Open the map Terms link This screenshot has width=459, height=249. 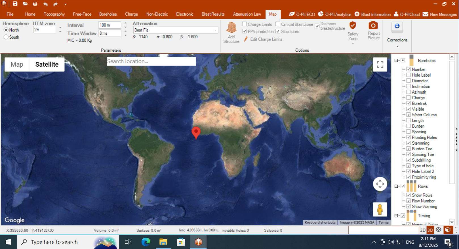(384, 222)
